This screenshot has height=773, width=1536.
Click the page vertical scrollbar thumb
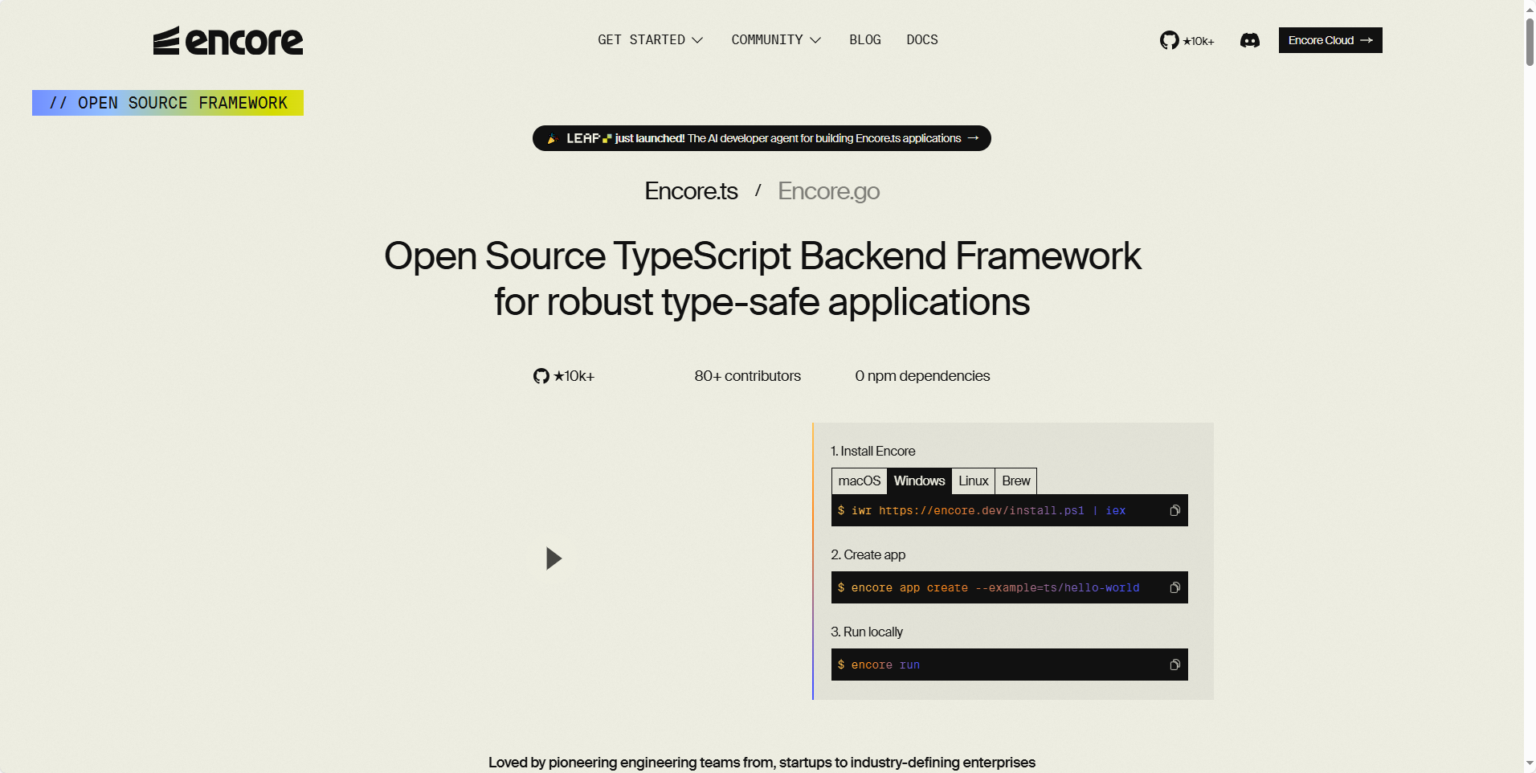pos(1530,40)
